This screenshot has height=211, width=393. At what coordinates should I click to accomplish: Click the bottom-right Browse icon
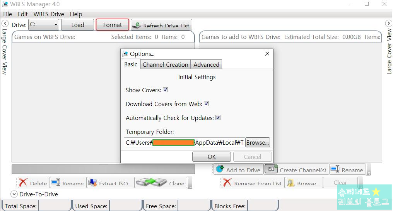290,183
